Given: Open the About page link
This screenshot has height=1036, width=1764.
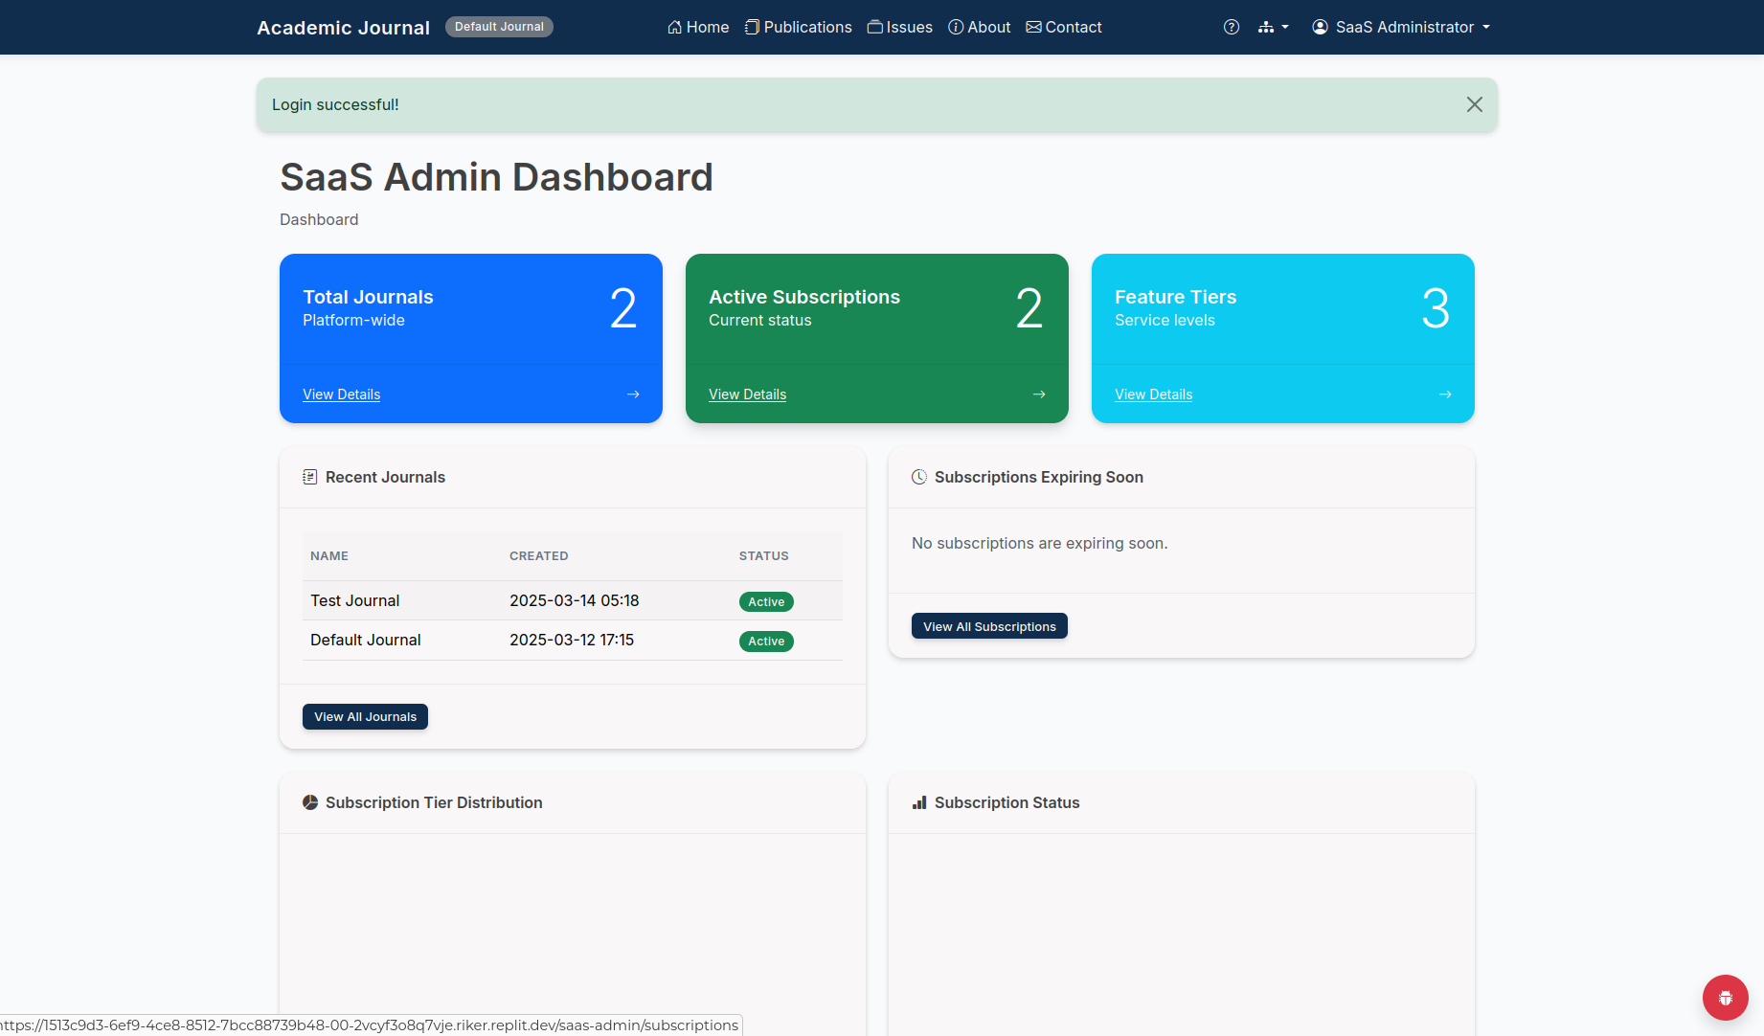Looking at the screenshot, I should [980, 27].
